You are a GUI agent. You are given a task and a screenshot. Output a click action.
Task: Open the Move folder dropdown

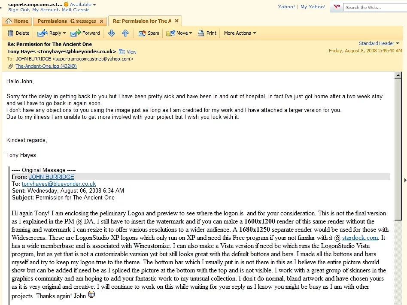(x=179, y=33)
